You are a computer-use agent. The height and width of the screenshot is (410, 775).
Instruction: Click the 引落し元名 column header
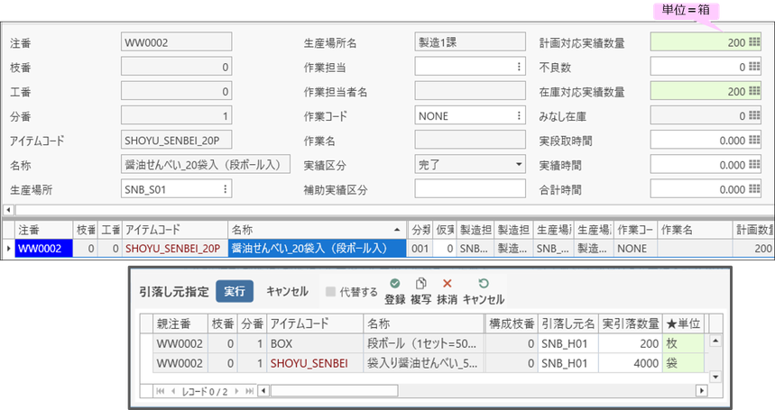[568, 323]
